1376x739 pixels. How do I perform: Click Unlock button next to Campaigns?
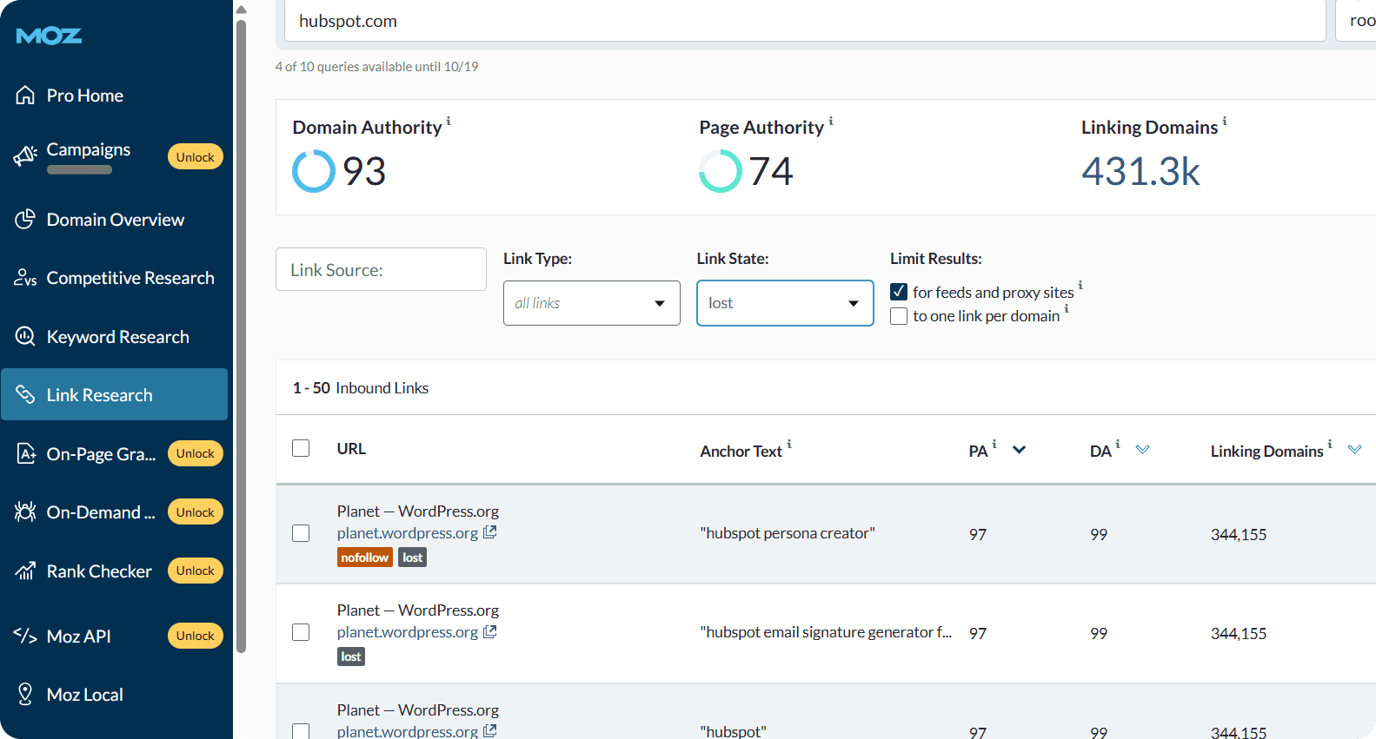[195, 157]
